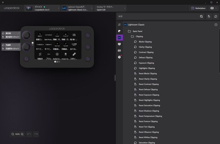Open the Develop workspace Quick Edit dropdown
Screen dimensions: 220x144
point(111,8)
